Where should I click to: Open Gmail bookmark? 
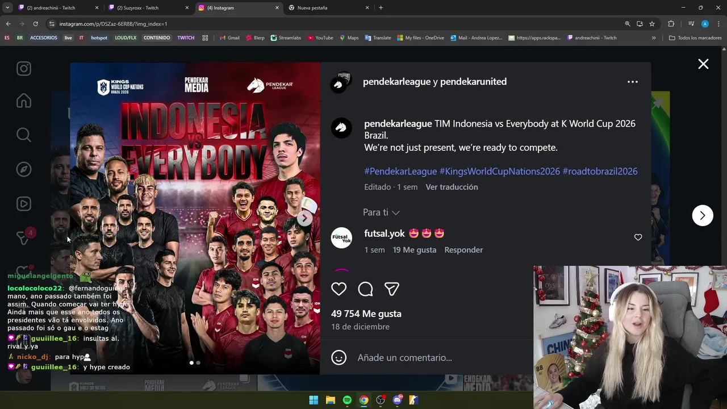229,38
